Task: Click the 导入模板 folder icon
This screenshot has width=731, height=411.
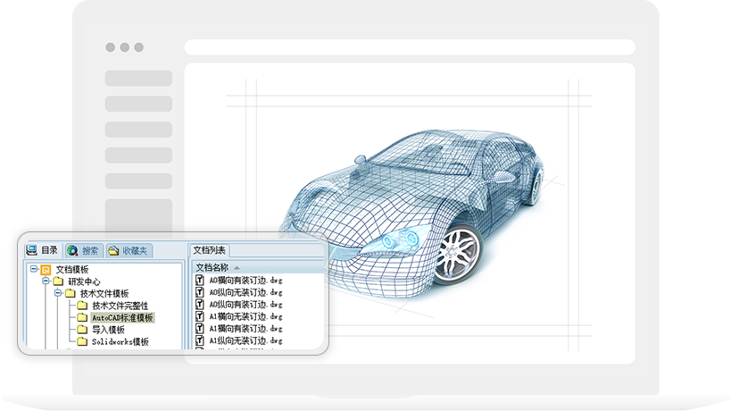Action: click(x=81, y=330)
